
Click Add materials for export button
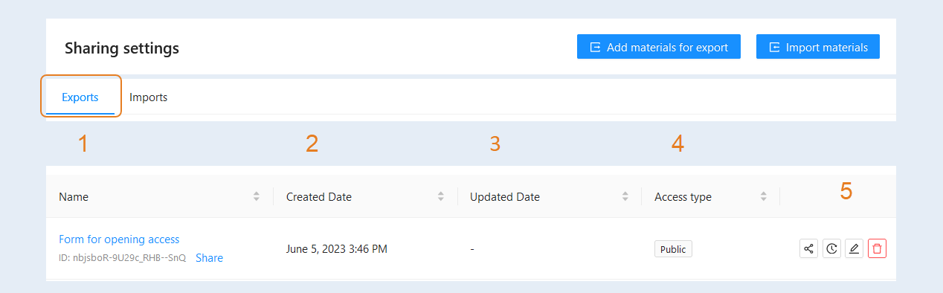(x=659, y=47)
